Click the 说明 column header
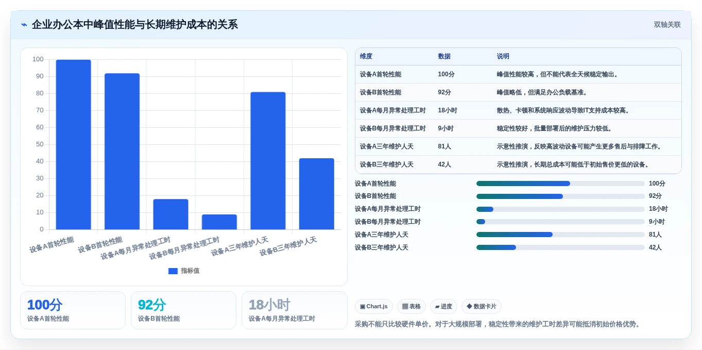This screenshot has height=350, width=702. point(503,56)
